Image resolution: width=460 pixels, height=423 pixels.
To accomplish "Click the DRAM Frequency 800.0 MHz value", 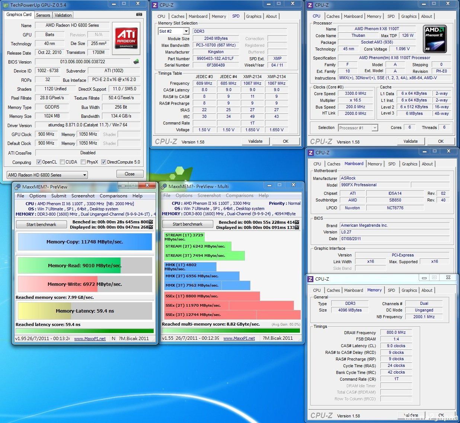I will tap(396, 333).
